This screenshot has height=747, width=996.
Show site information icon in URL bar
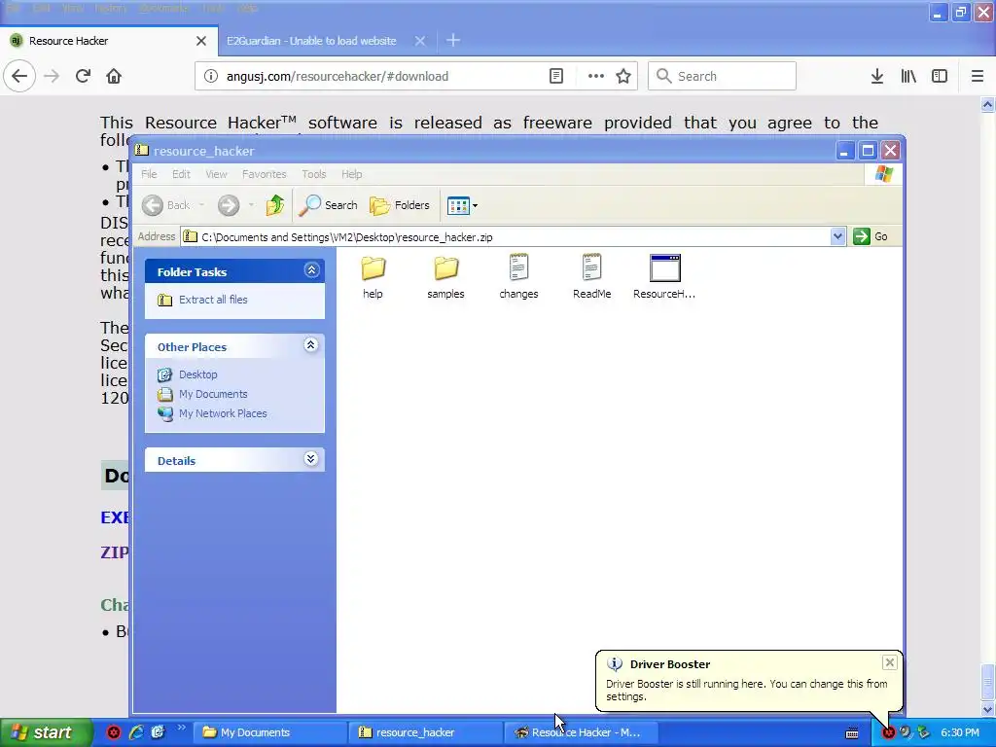pos(210,76)
